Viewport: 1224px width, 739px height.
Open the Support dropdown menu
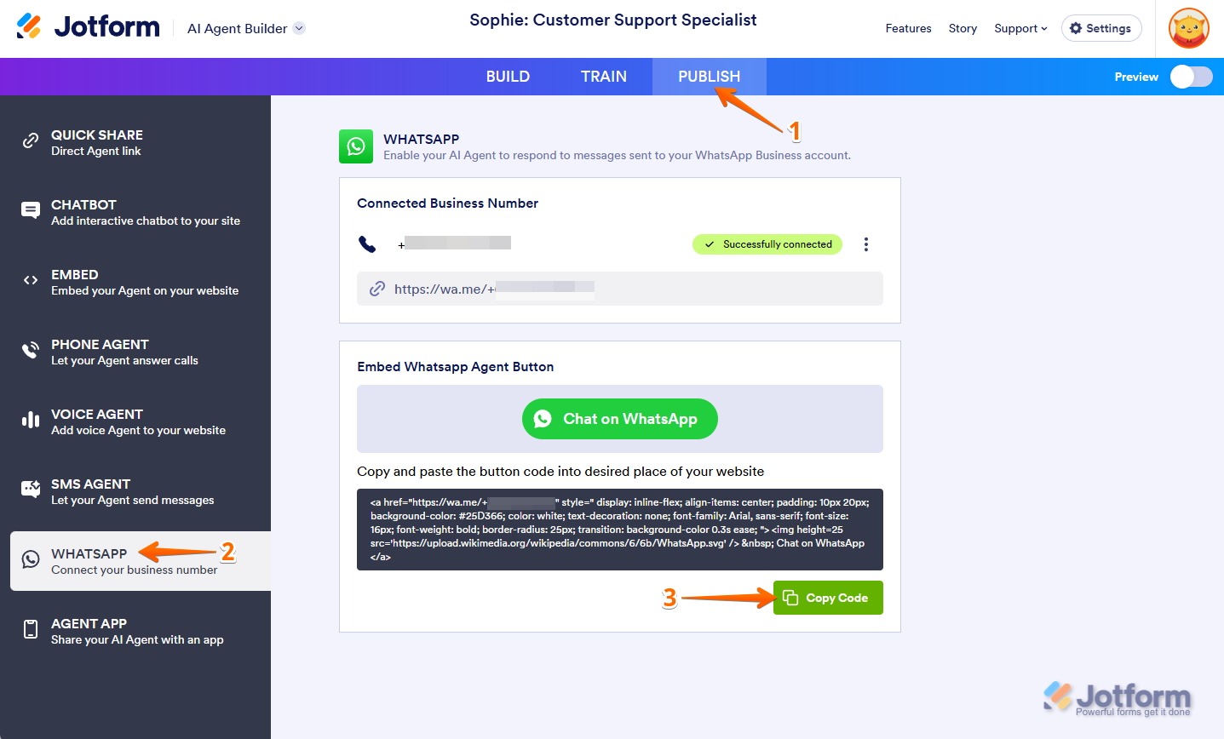(x=1020, y=28)
